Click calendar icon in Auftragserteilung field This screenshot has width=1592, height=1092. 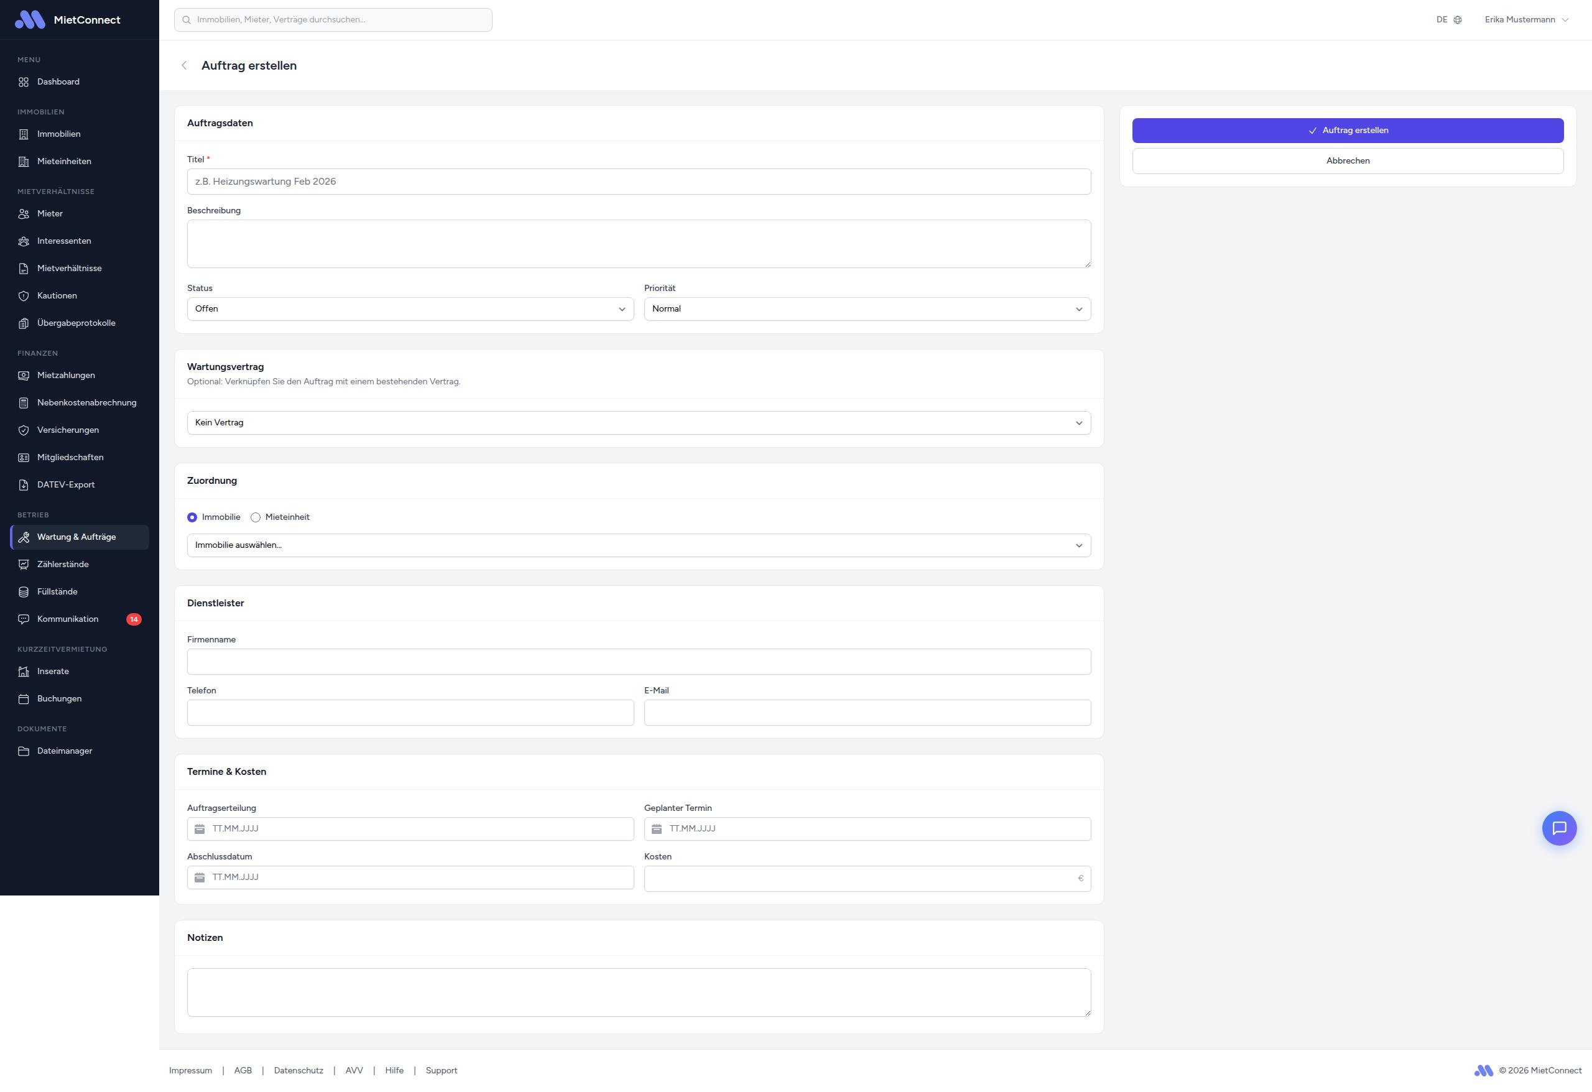tap(200, 829)
